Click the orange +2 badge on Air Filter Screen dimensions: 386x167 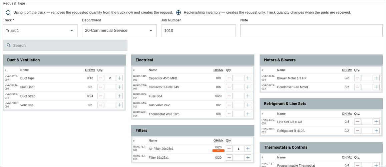[219, 151]
